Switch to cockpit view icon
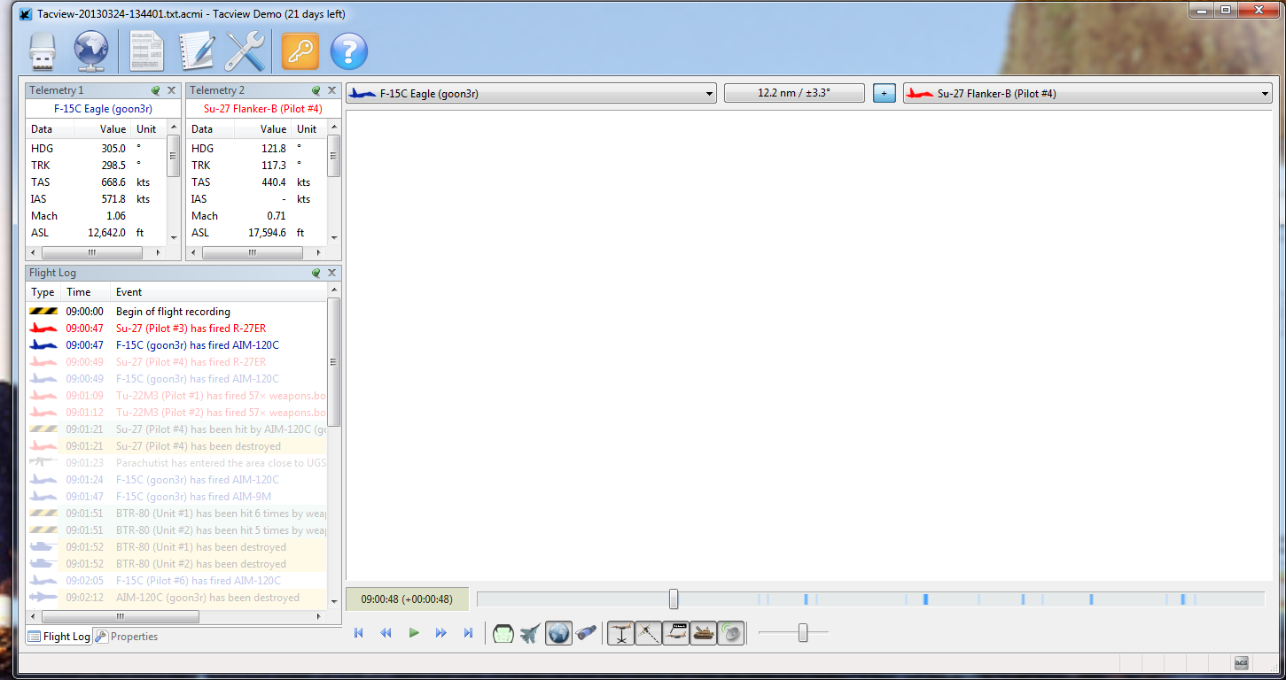Image resolution: width=1286 pixels, height=680 pixels. [503, 633]
